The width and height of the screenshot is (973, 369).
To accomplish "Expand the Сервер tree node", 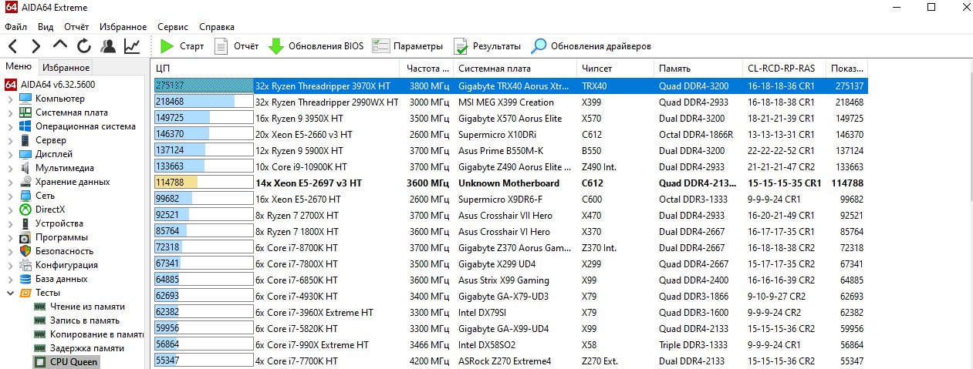I will point(10,140).
